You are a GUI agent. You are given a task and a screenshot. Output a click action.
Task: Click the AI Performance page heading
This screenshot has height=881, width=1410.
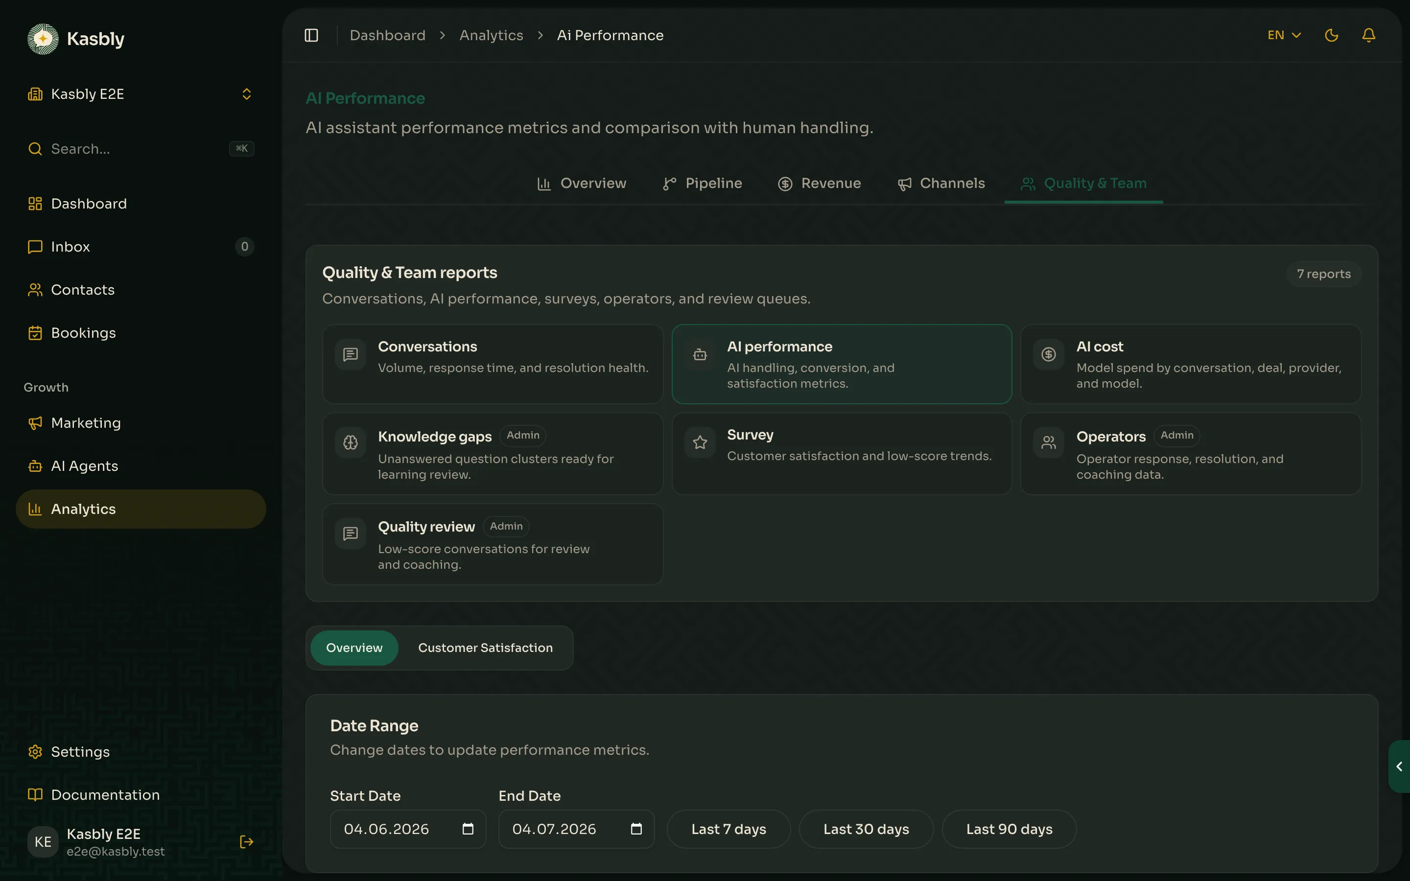[365, 98]
